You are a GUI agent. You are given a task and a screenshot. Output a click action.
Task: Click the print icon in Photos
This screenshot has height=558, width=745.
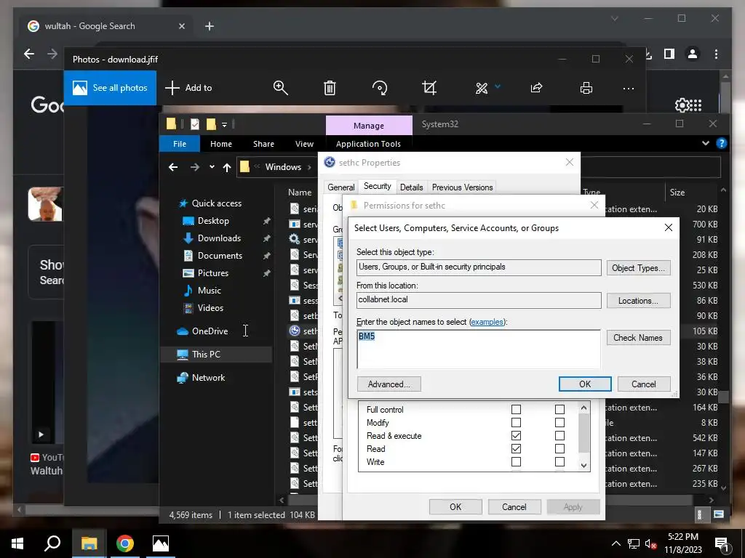point(586,88)
